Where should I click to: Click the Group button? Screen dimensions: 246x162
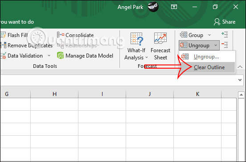point(192,35)
